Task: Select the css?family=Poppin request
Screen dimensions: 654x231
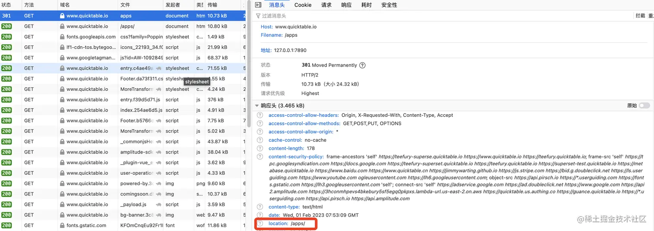Action: coord(123,37)
